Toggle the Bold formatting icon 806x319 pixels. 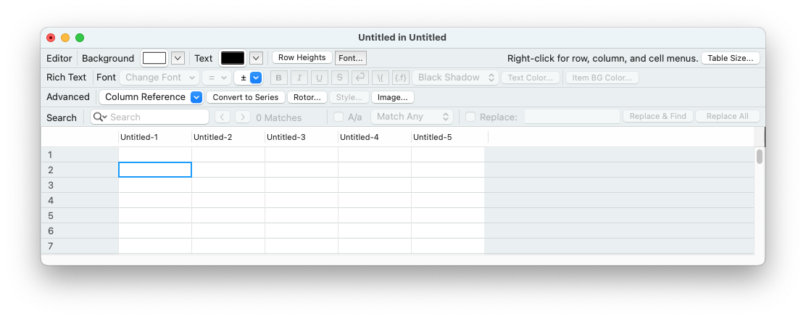tap(278, 78)
